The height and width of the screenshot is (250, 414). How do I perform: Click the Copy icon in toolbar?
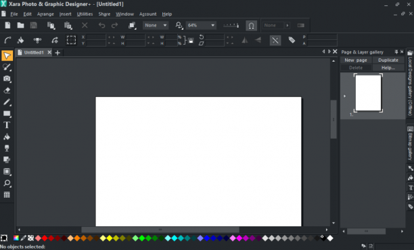51,25
